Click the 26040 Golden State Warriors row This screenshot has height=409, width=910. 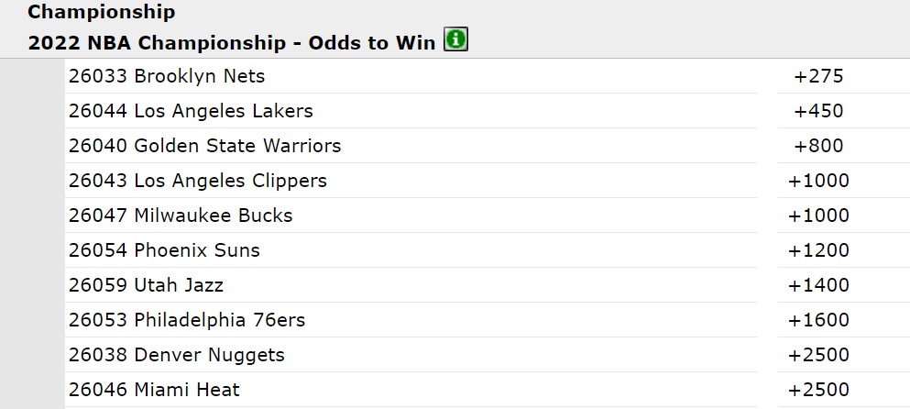point(411,146)
